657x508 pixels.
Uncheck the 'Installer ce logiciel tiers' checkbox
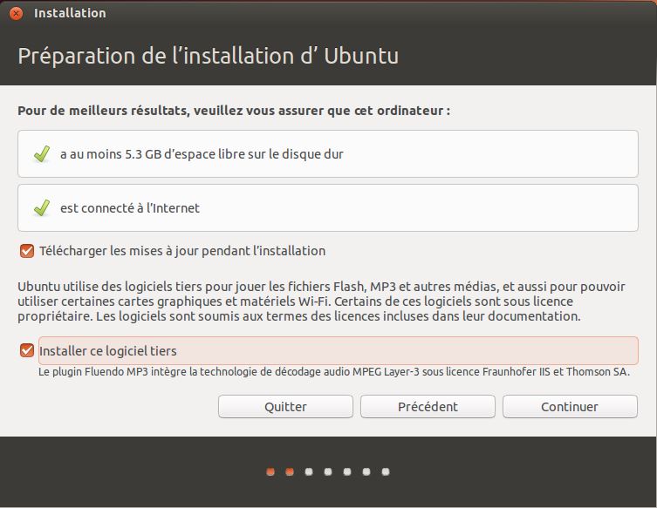27,351
